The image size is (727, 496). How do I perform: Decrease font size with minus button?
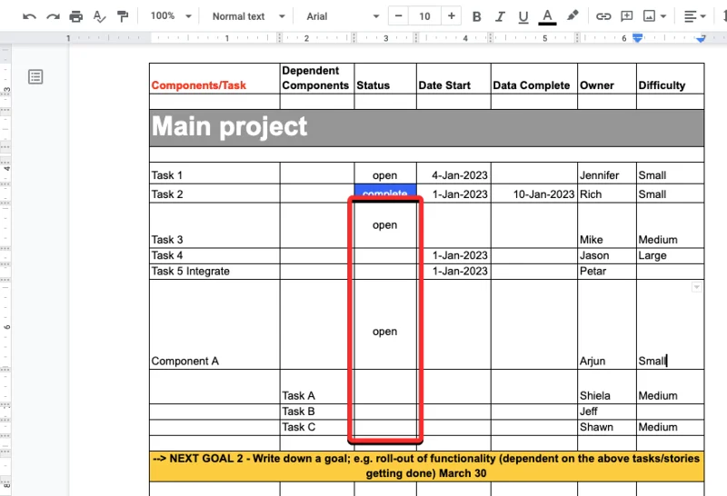click(399, 16)
